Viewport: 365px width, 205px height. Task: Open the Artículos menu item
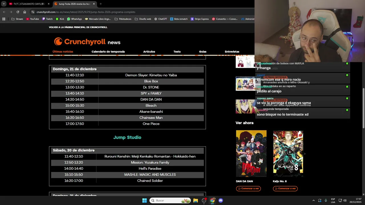[x=149, y=52]
